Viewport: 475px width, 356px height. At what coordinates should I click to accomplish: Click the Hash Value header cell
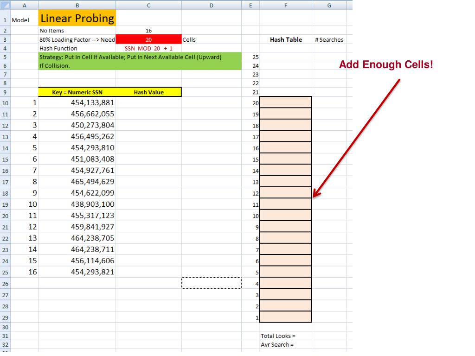coord(149,92)
